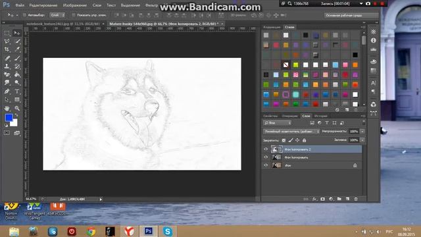Open the workspace switcher dropdown
The width and height of the screenshot is (421, 237).
pyautogui.click(x=351, y=15)
